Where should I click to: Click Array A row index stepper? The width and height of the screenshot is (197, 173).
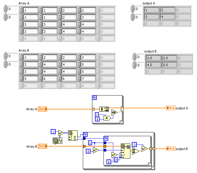coord(5,9)
